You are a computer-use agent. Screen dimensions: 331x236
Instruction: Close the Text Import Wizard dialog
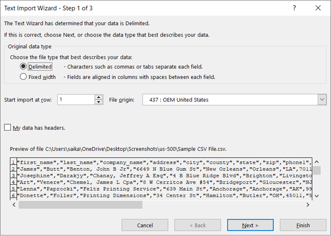click(x=317, y=8)
